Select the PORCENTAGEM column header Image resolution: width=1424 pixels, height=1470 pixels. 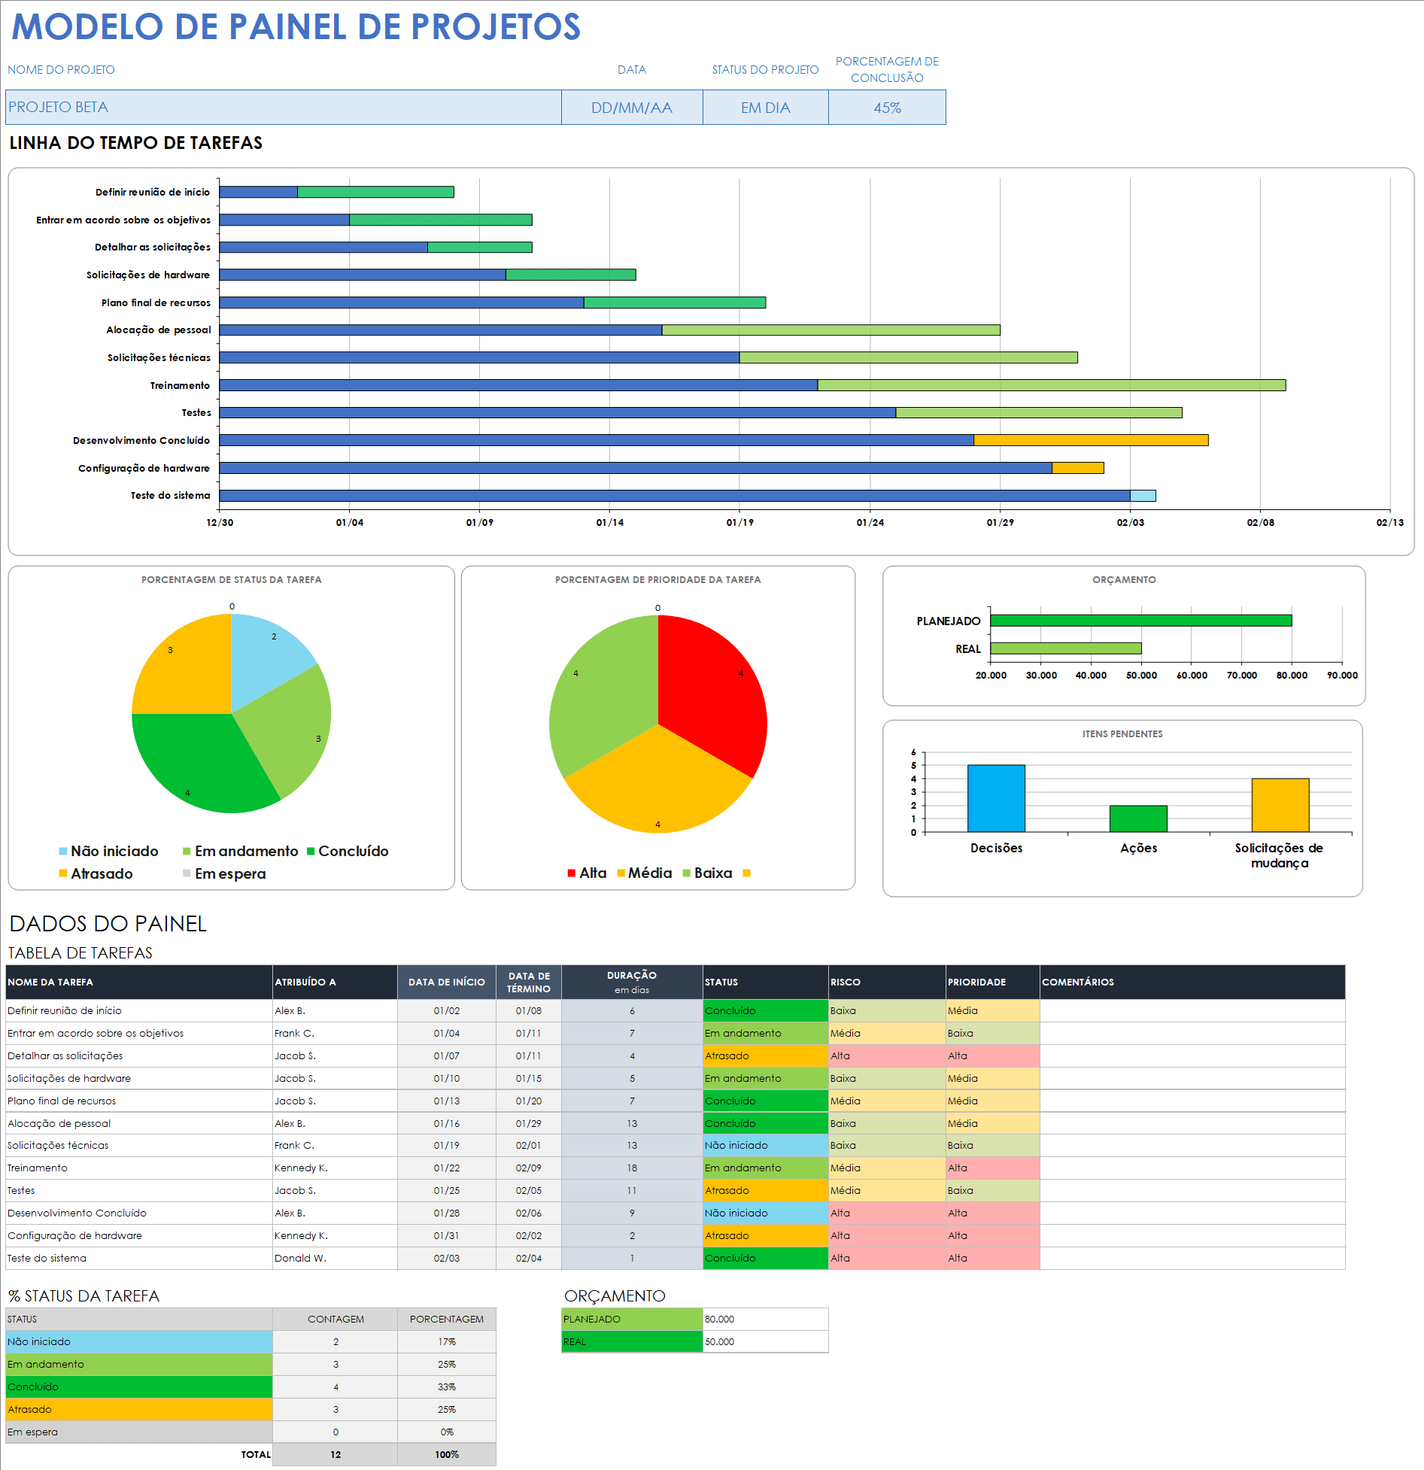point(447,1320)
